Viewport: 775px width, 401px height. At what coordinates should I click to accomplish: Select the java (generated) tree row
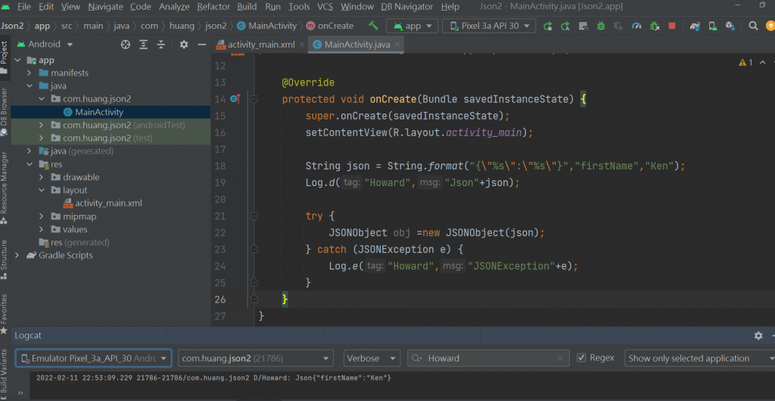click(x=110, y=151)
